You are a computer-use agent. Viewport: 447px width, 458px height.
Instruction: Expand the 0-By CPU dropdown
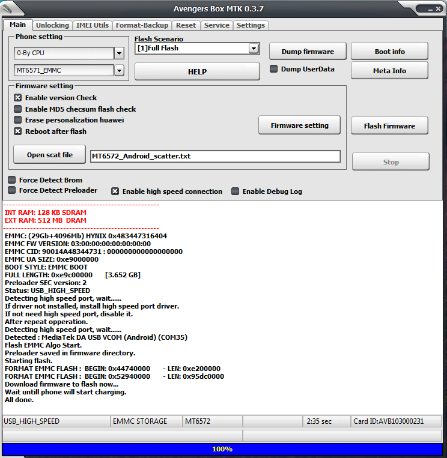point(119,53)
